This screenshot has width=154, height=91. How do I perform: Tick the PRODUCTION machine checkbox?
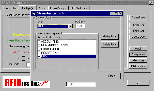(39, 49)
